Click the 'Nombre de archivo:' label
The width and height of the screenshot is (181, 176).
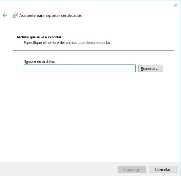[x=39, y=61]
